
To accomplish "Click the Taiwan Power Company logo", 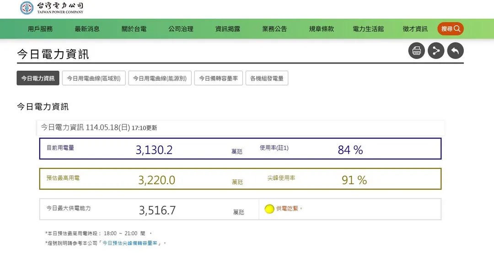I will (x=52, y=8).
